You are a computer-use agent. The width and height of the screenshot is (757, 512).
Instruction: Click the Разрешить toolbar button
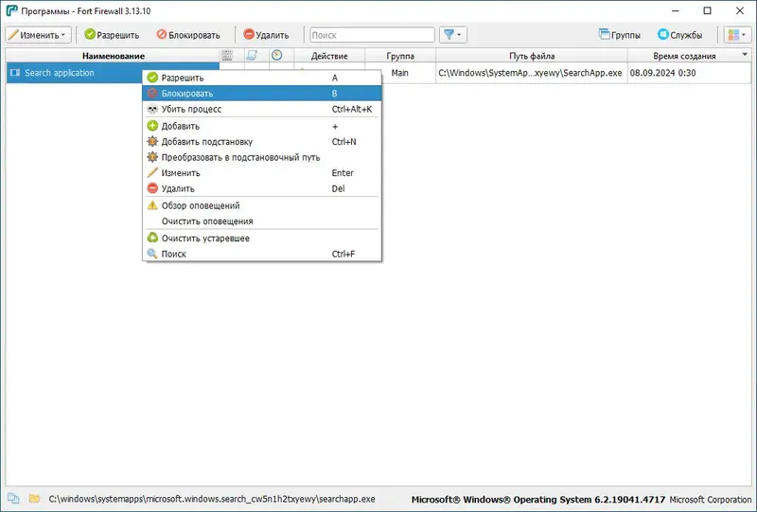click(x=112, y=35)
